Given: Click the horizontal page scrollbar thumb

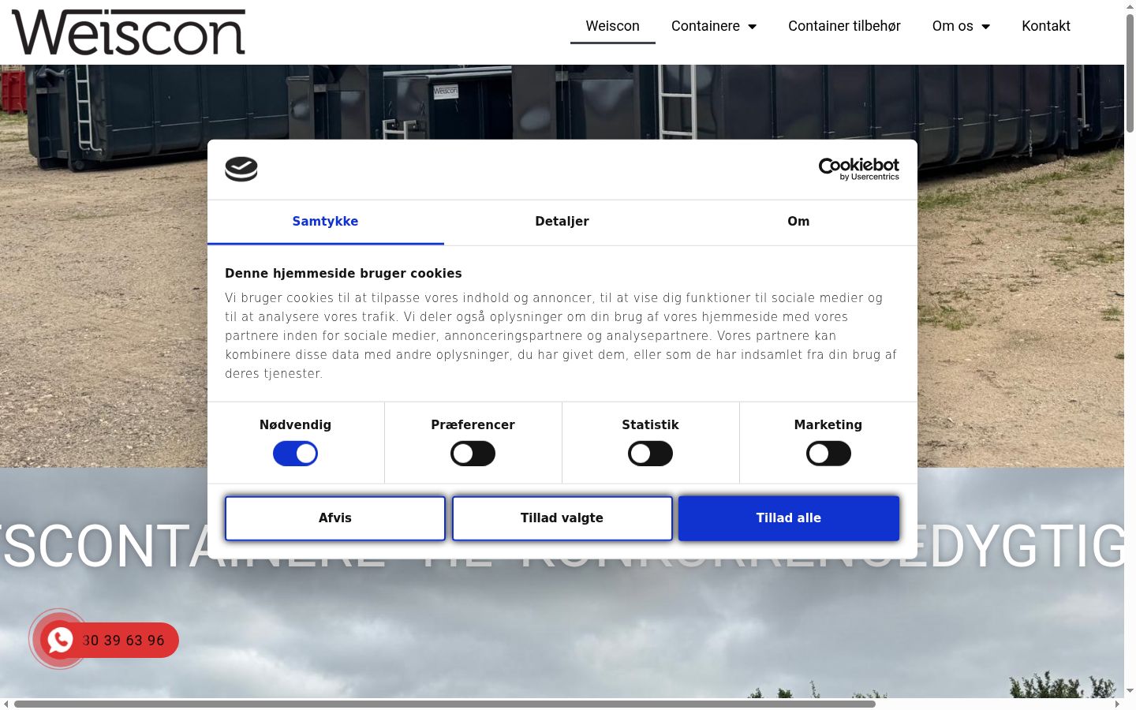Looking at the screenshot, I should pos(444,704).
